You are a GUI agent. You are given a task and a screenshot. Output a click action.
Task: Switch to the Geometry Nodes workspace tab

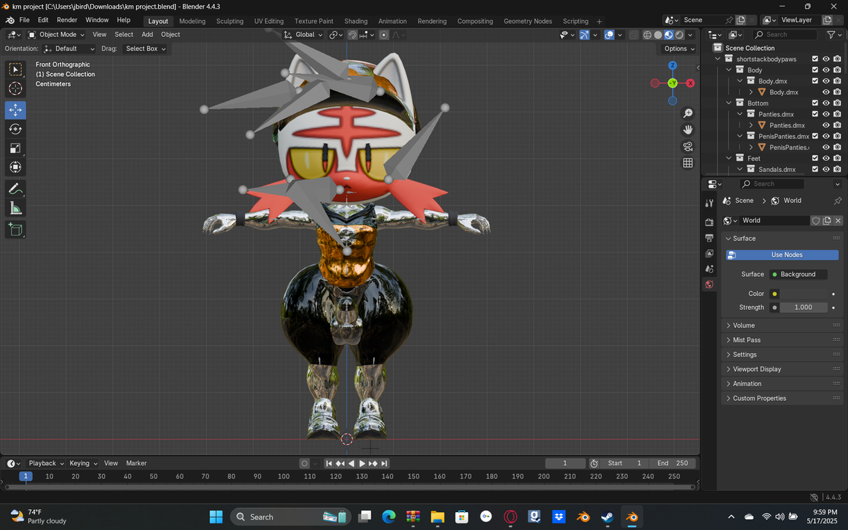tap(527, 21)
